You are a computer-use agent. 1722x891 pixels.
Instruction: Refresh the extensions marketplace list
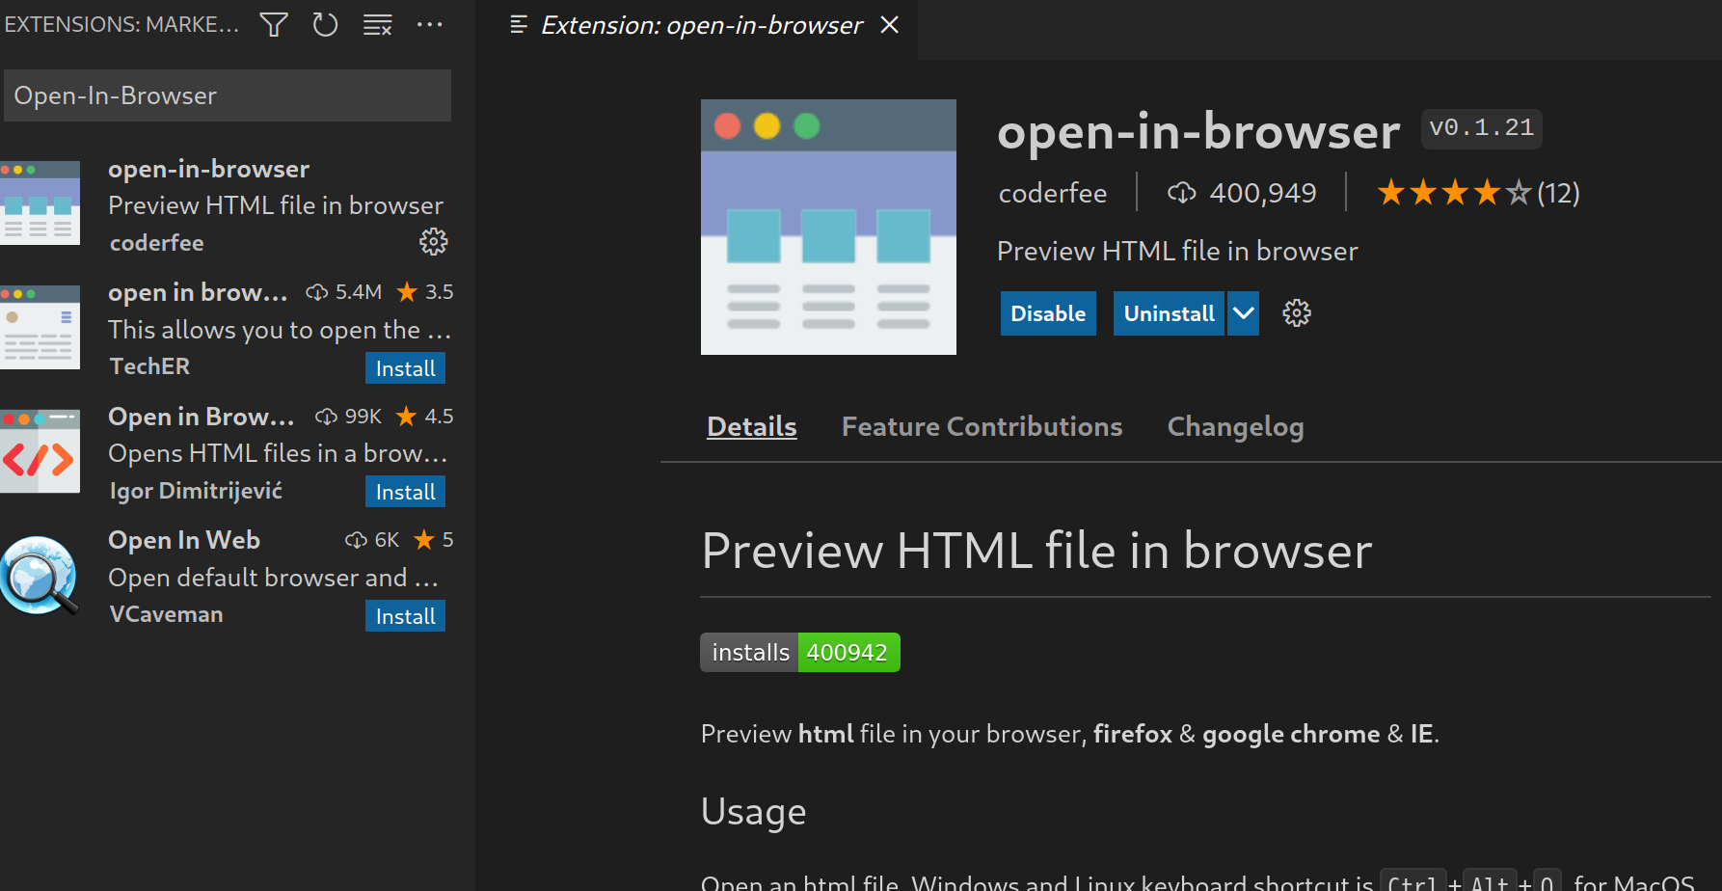click(325, 25)
